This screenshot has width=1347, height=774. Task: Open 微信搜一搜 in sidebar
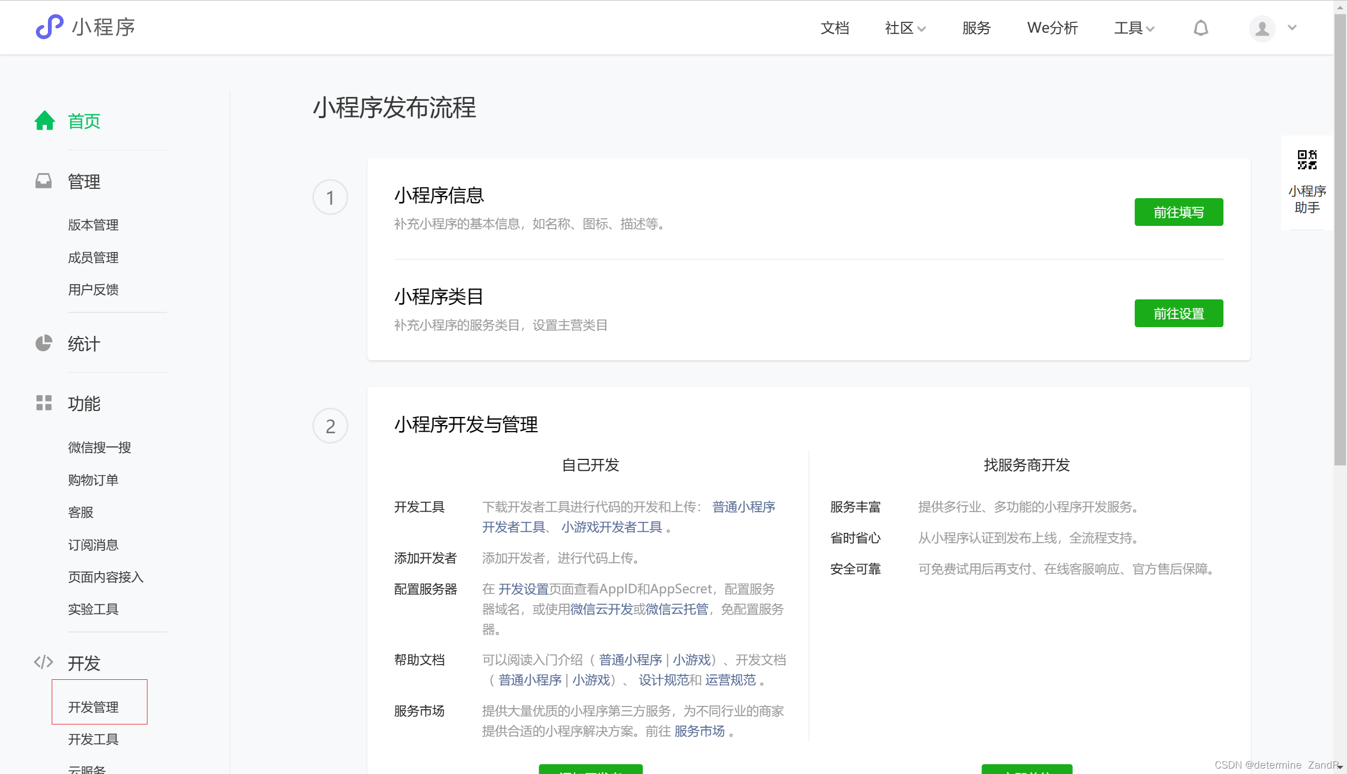tap(100, 447)
